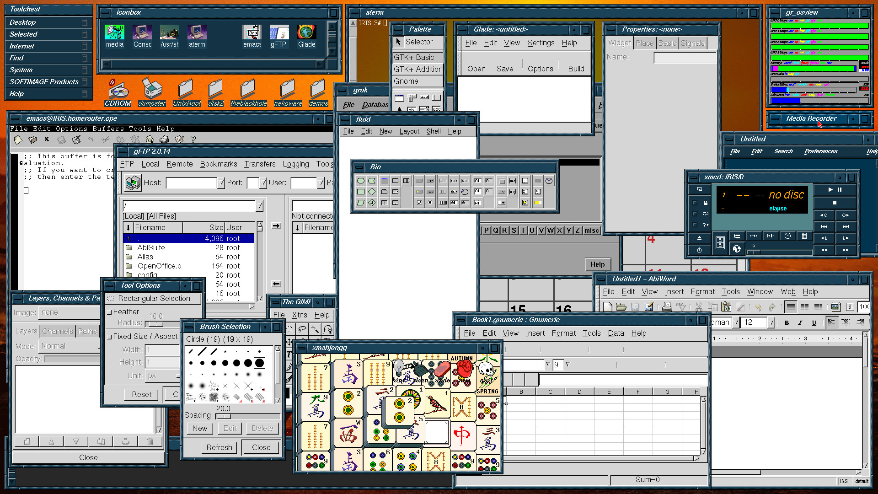Adjust the brush Spacing slider
Viewport: 878px width, 494px height.
(x=224, y=416)
